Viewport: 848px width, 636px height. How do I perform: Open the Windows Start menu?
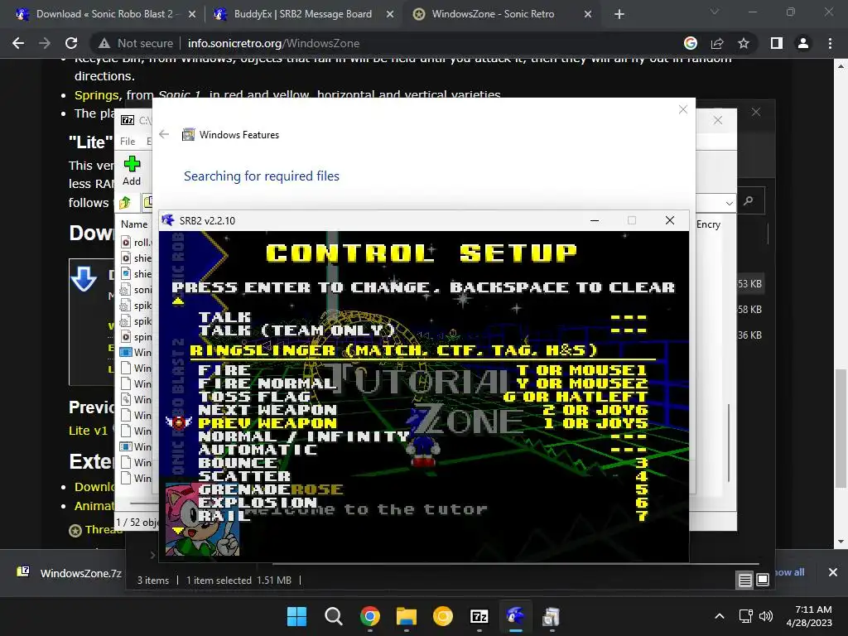[297, 616]
